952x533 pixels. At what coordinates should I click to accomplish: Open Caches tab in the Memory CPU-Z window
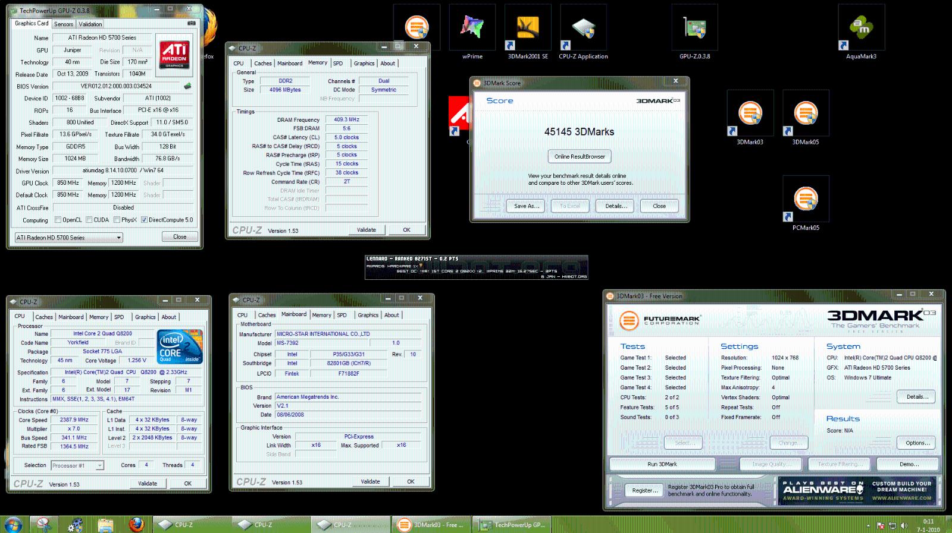[263, 63]
